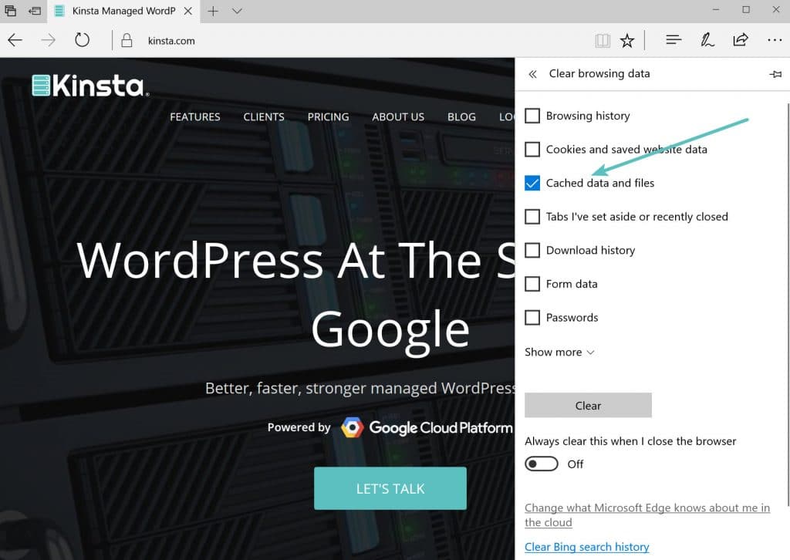Check Browsing history
The width and height of the screenshot is (790, 560).
pyautogui.click(x=532, y=115)
